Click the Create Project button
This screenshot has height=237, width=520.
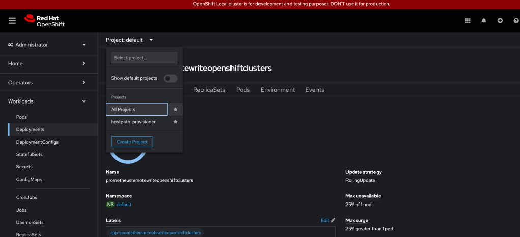132,142
